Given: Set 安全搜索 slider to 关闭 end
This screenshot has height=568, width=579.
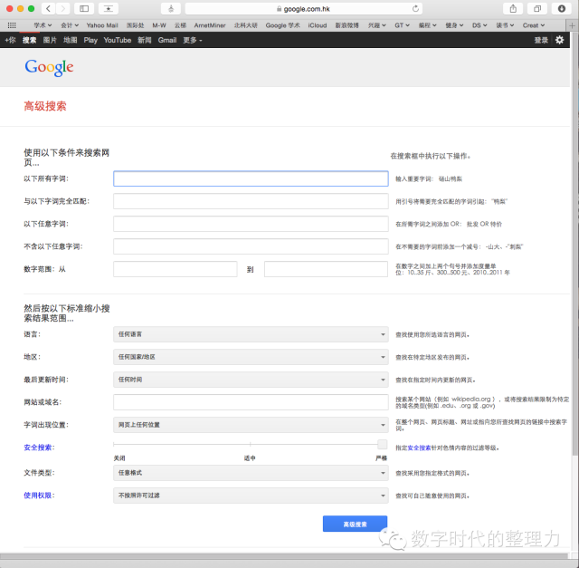Looking at the screenshot, I should coord(114,444).
